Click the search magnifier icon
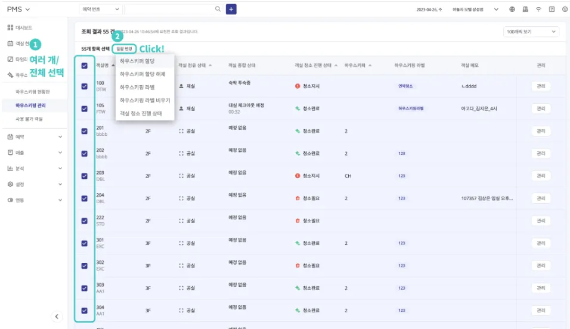 (218, 9)
